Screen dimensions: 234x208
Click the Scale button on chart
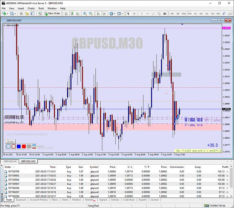[10, 141]
